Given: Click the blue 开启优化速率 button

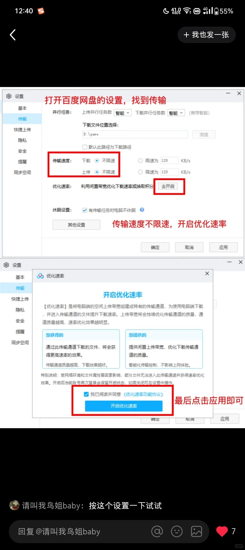Looking at the screenshot, I should point(124,406).
